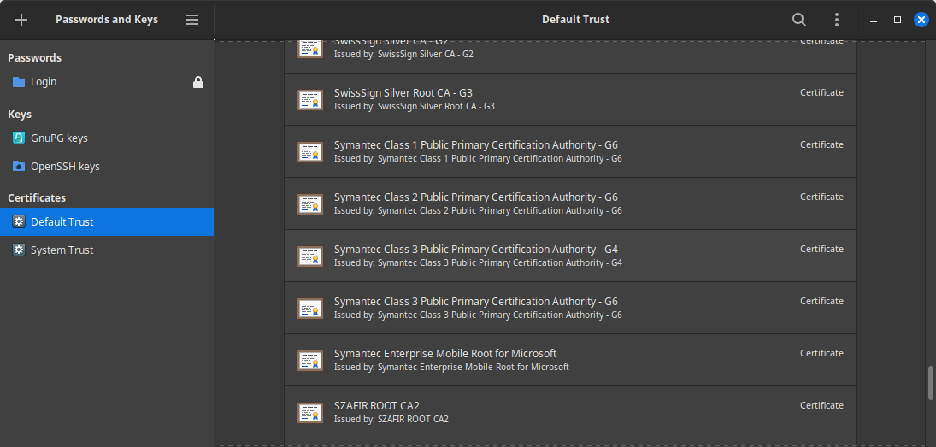The width and height of the screenshot is (936, 447).
Task: Click the lock icon next to Login
Action: (x=198, y=82)
